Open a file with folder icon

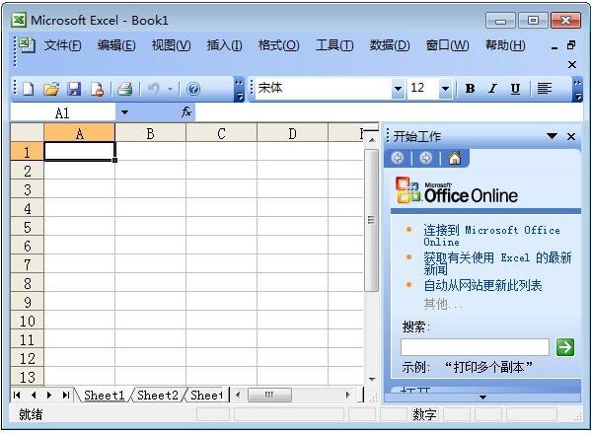click(51, 89)
